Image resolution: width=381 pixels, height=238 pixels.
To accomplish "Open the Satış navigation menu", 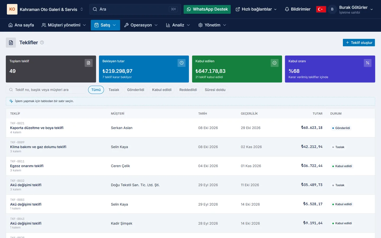I will point(105,25).
